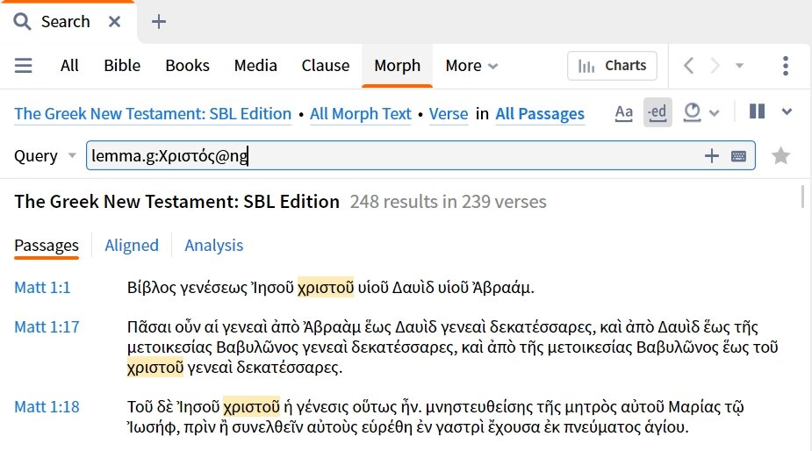
Task: Change the Verse search scope link
Action: 449,114
